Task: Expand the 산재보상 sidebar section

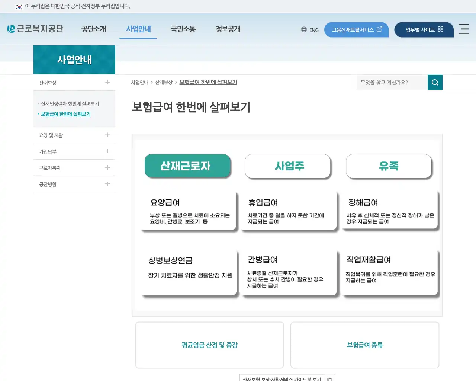Action: tap(107, 82)
